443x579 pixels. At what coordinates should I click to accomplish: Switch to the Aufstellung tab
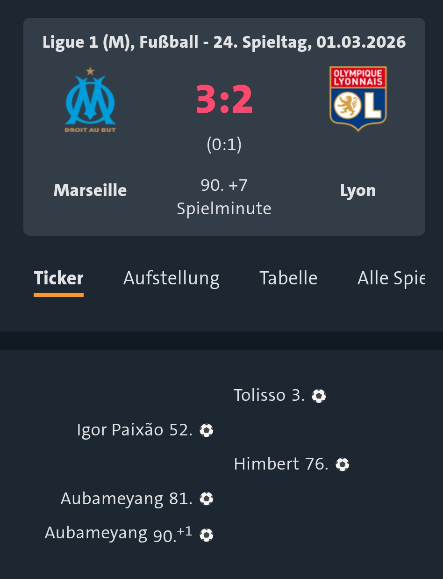point(171,278)
